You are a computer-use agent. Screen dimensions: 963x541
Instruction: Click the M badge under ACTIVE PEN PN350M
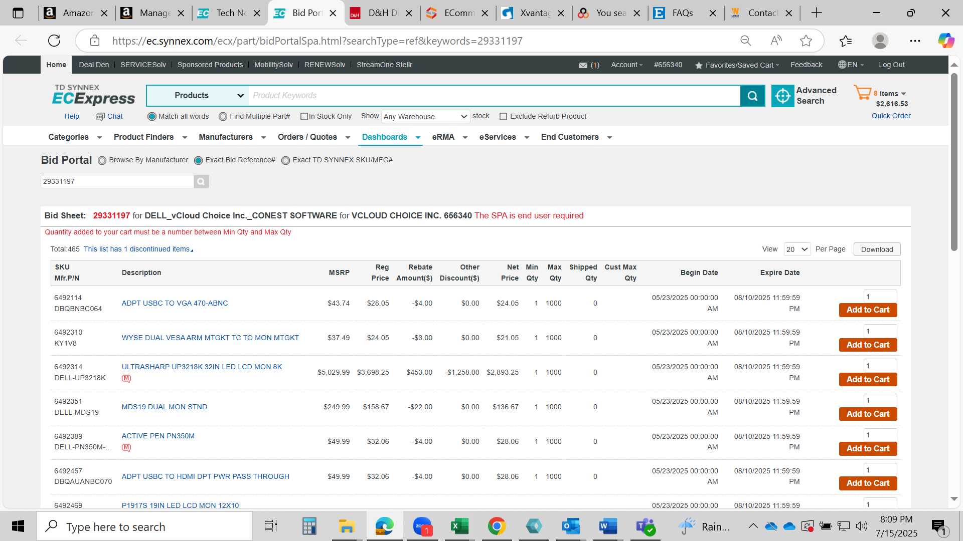coord(126,447)
